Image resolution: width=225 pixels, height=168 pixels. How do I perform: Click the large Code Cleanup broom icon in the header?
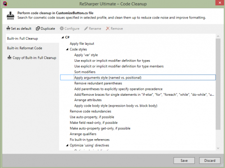[x=10, y=16]
